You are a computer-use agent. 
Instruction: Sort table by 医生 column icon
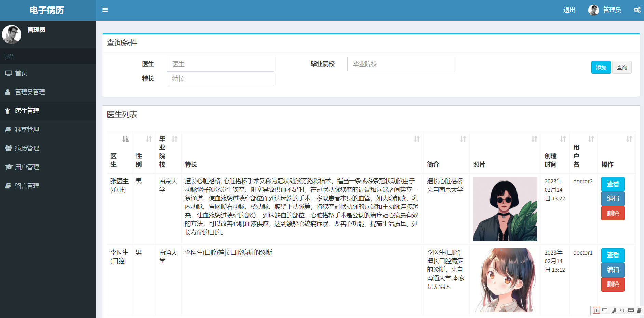pyautogui.click(x=125, y=139)
